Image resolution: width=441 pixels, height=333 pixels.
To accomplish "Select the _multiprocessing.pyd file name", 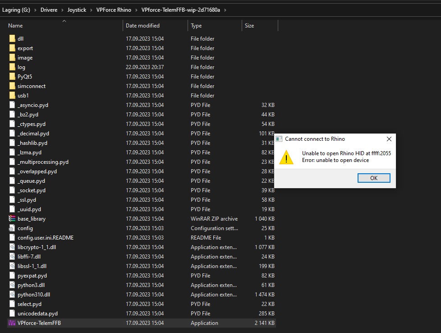I will click(43, 162).
